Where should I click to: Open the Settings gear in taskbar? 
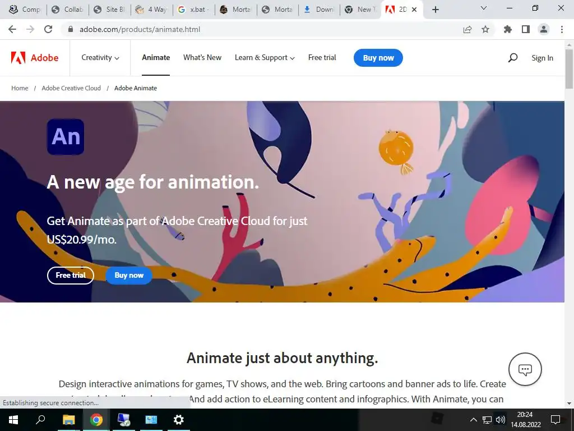pos(179,420)
